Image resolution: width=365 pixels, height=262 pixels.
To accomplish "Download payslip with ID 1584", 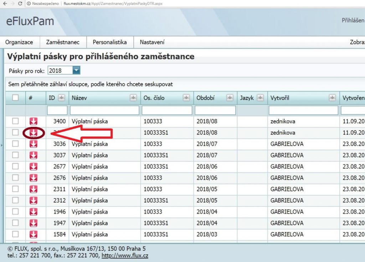I will click(33, 235).
